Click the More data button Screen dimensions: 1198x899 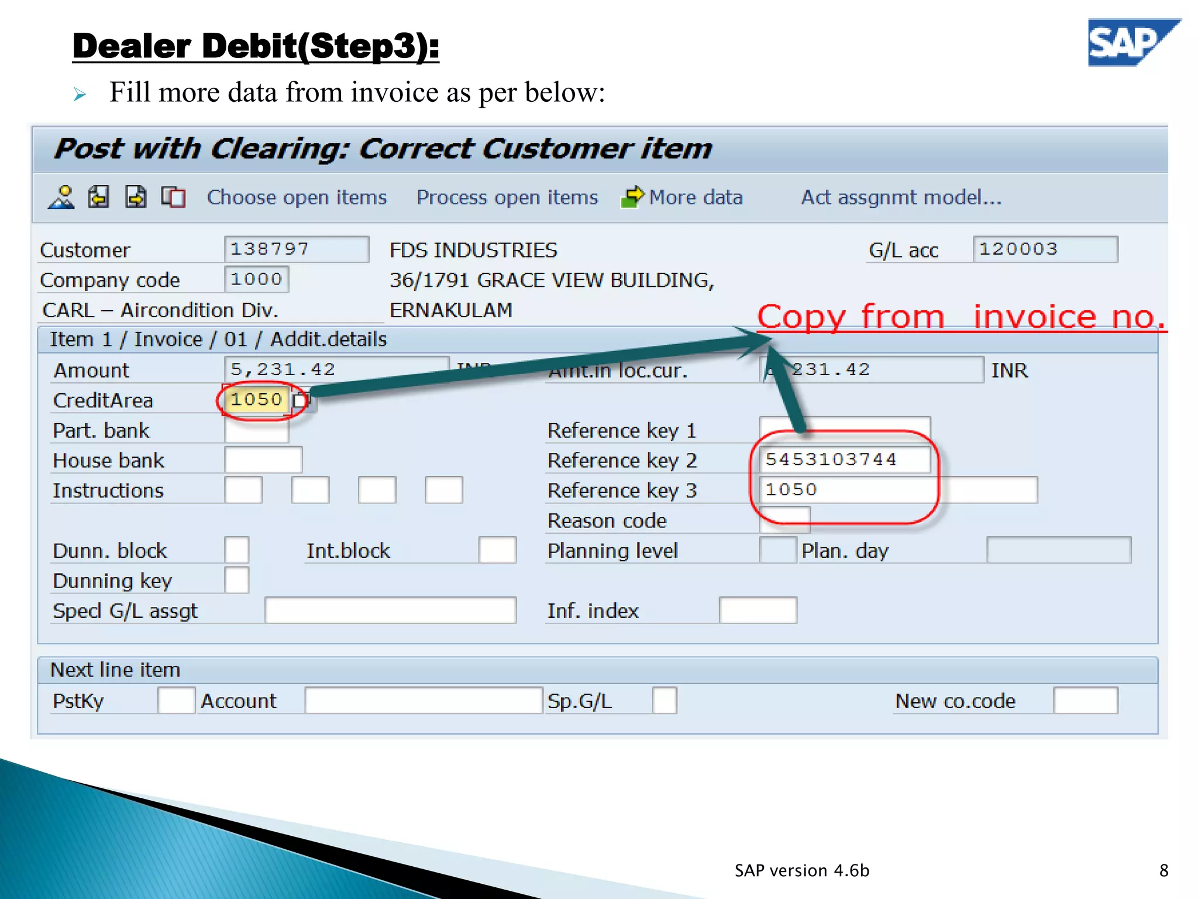pos(696,197)
